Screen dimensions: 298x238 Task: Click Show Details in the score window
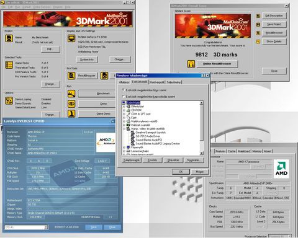coord(274,42)
